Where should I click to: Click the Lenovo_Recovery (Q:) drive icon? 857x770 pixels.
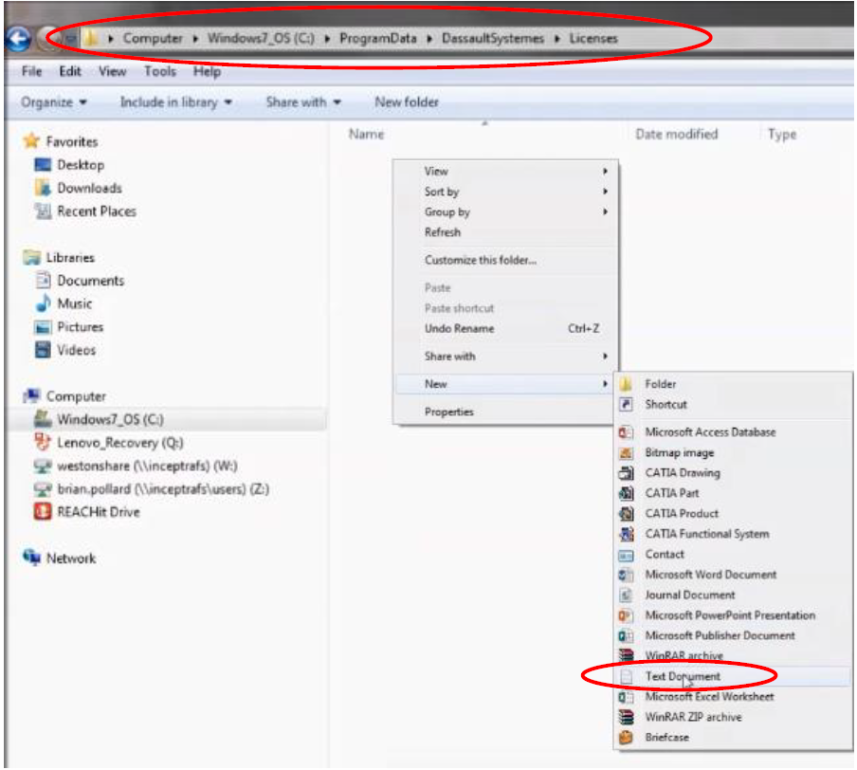[x=43, y=442]
